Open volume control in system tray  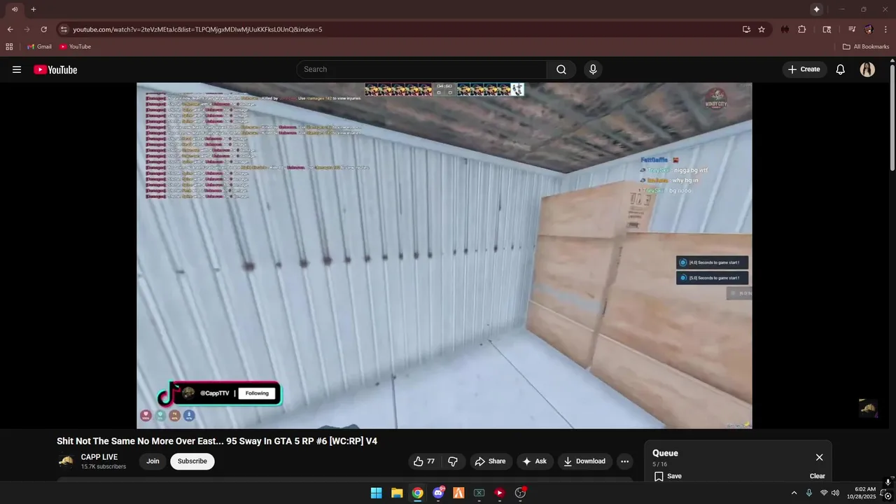[835, 493]
